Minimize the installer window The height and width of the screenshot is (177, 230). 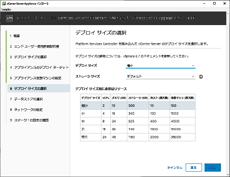click(205, 4)
